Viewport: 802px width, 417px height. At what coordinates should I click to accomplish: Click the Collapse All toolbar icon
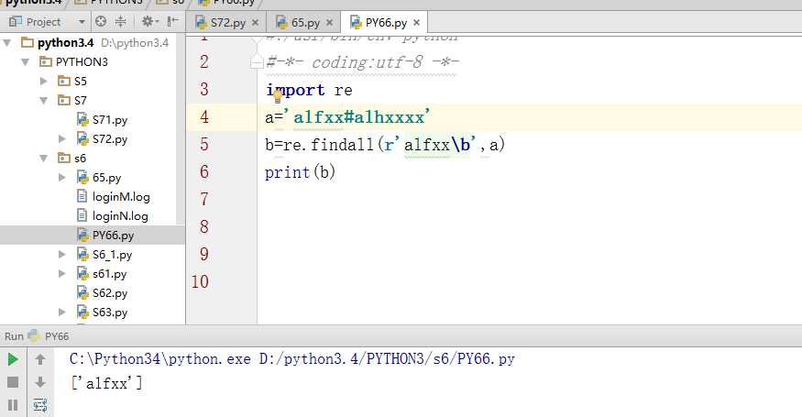click(x=120, y=21)
